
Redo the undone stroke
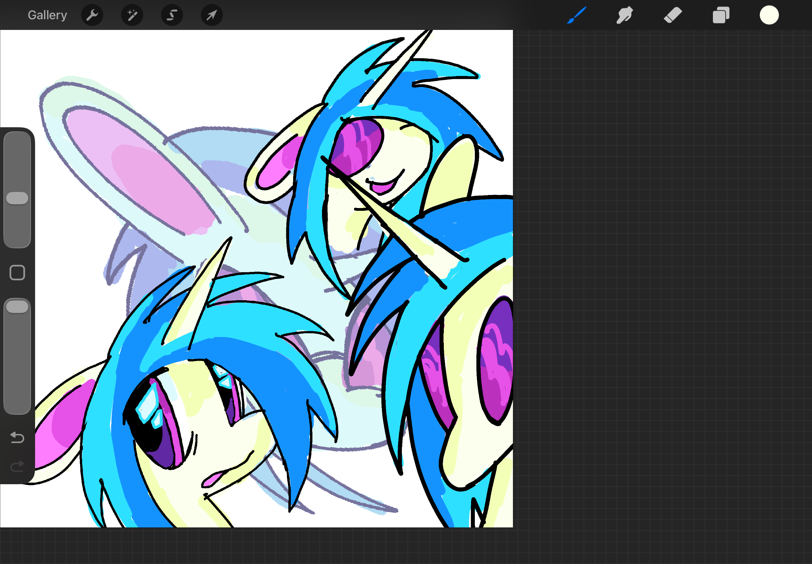[17, 466]
